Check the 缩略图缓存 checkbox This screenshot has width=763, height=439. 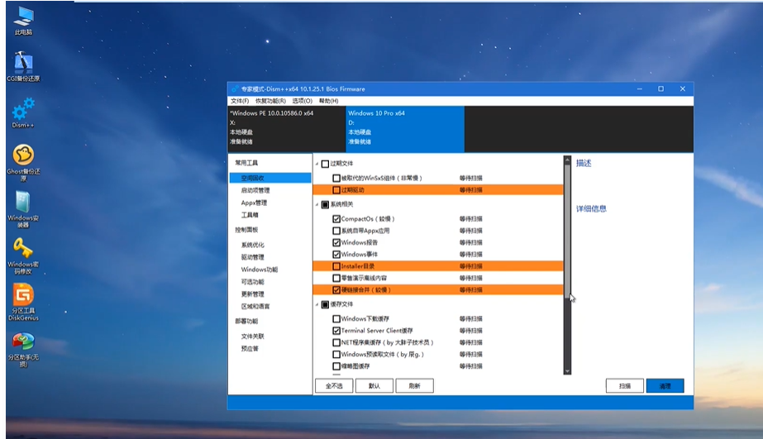pyautogui.click(x=336, y=366)
